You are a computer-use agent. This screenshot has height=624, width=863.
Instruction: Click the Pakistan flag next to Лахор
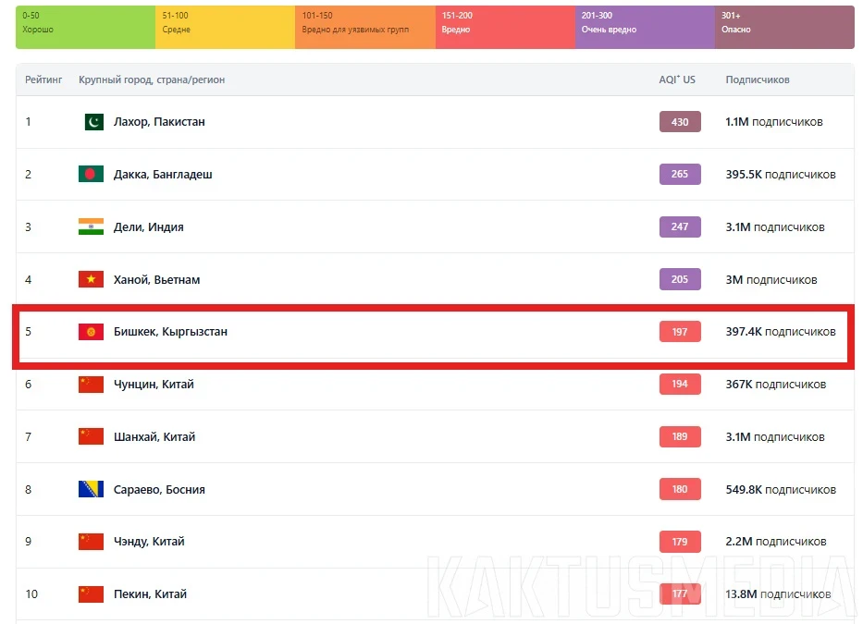[92, 121]
